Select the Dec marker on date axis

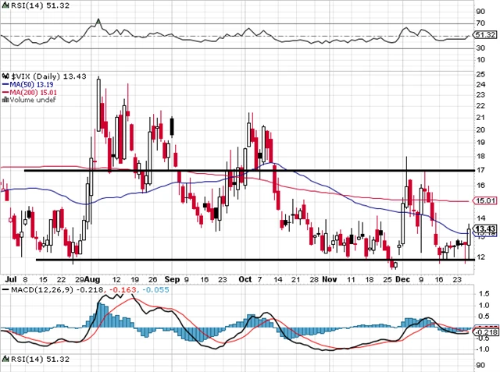pyautogui.click(x=402, y=278)
